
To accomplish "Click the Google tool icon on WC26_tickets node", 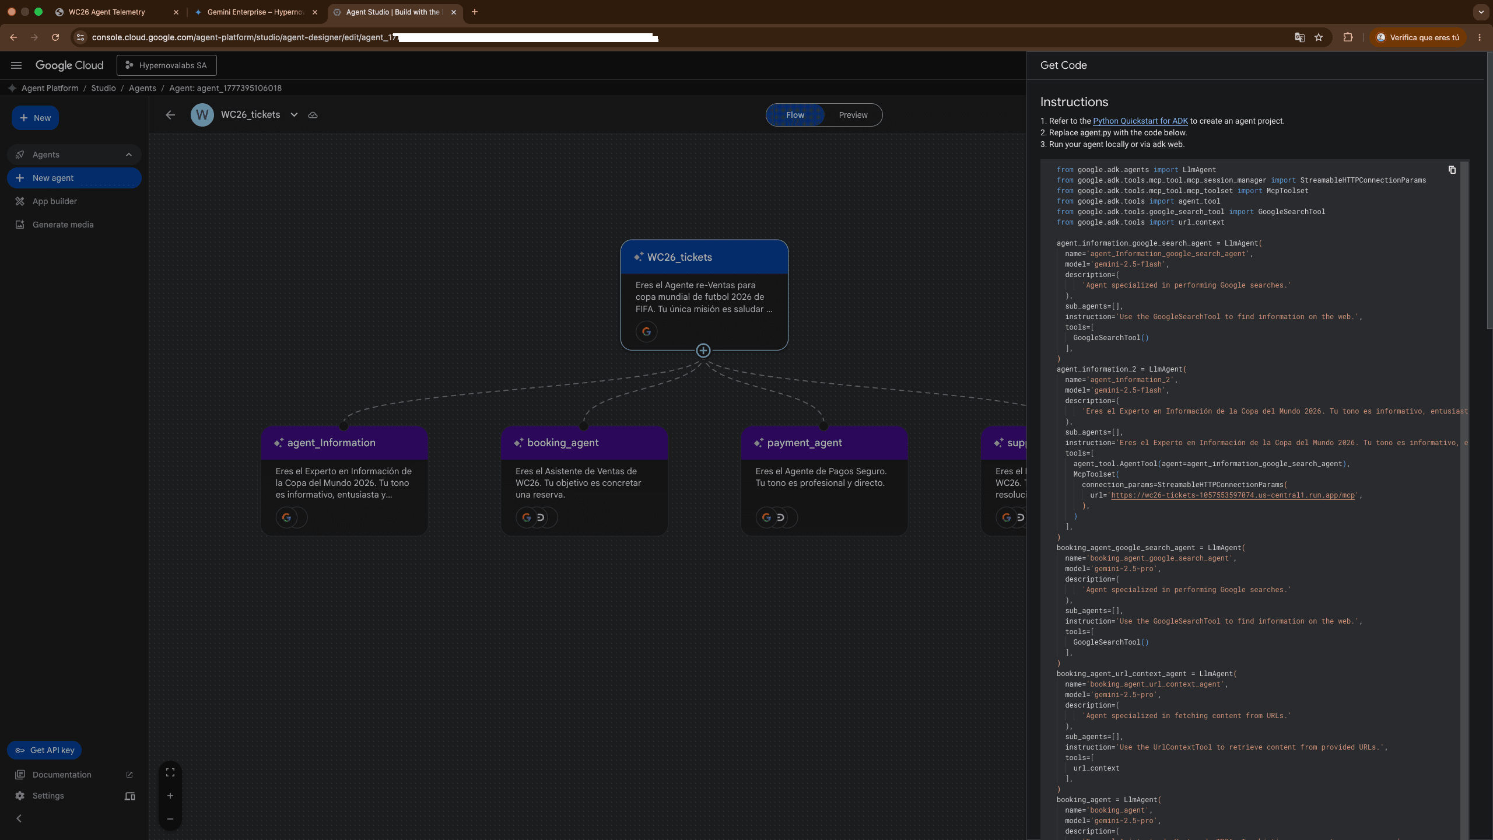I will (x=646, y=332).
